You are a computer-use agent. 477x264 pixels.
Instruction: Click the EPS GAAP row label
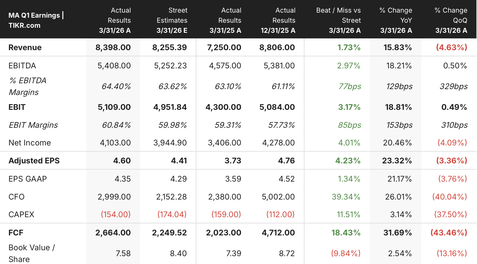click(x=27, y=179)
